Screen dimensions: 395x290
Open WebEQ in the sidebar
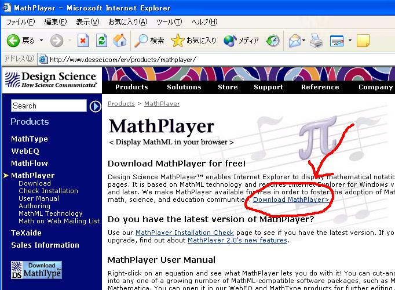click(25, 151)
